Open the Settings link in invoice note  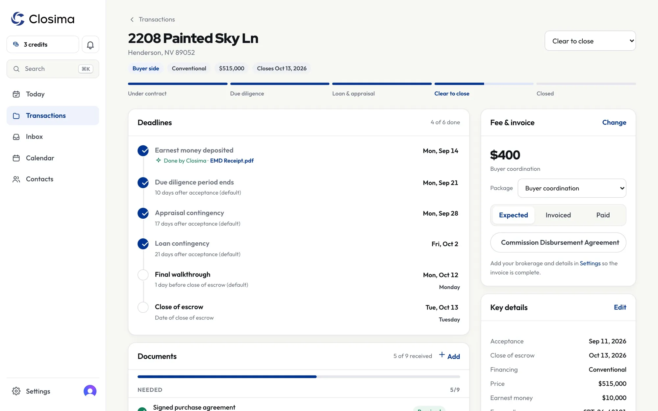coord(590,263)
